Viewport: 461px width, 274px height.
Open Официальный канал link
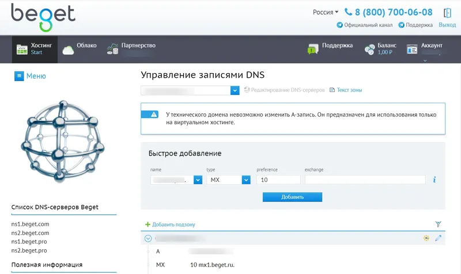coord(368,25)
